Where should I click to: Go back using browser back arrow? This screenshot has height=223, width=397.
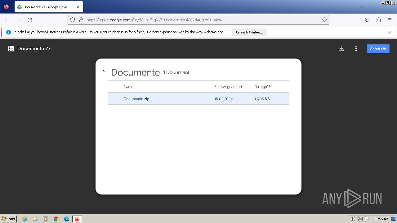coord(7,20)
